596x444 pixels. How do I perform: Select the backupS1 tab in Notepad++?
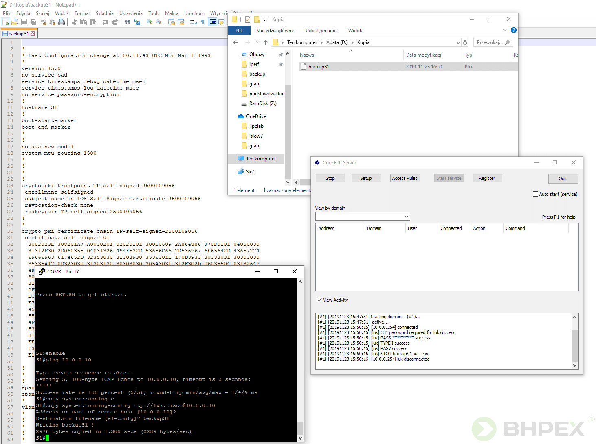coord(19,34)
